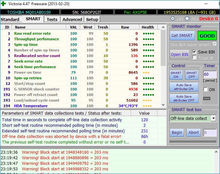Viewport: 220px width, 174px height.
Task: Open the Tests tab
Action: [x=52, y=19]
